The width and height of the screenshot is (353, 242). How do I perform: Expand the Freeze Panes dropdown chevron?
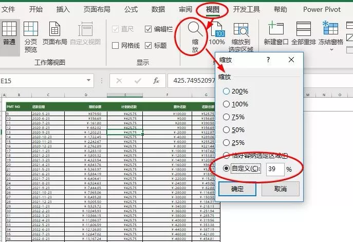331,49
